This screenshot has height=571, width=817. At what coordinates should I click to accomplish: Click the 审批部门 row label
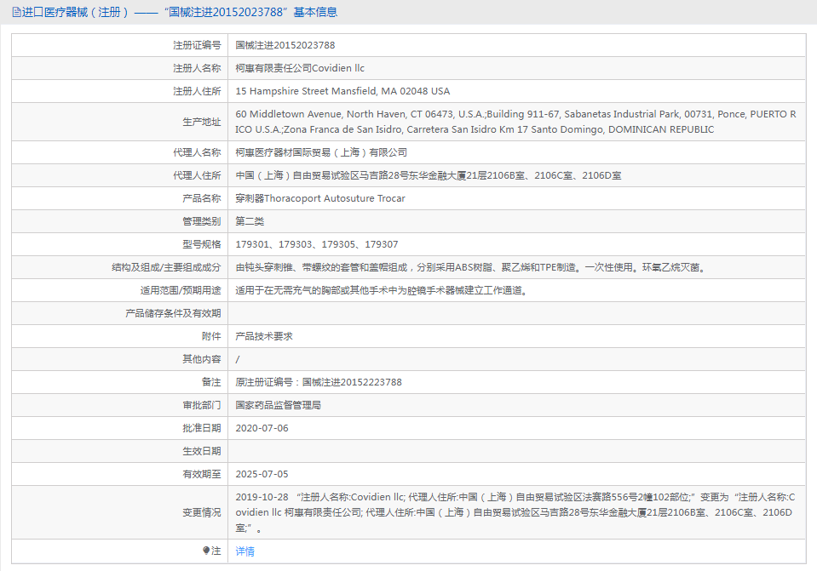[202, 405]
